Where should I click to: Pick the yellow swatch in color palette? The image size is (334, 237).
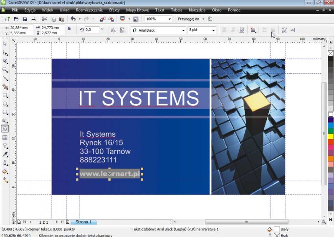pos(331,136)
